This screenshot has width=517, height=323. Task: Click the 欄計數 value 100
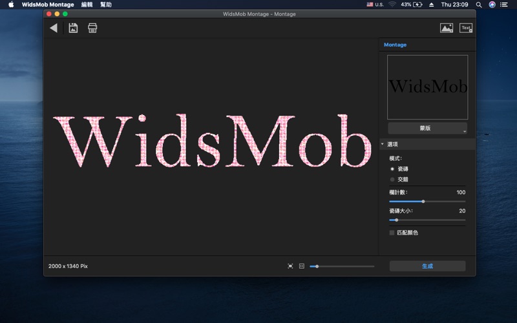pyautogui.click(x=461, y=193)
